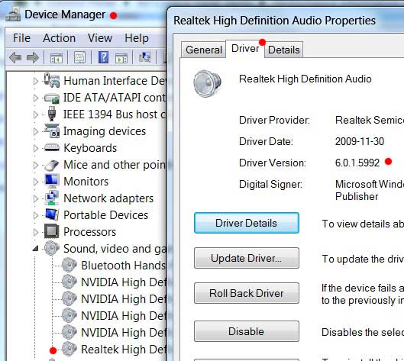Click the Update Driver... button
Screen dimensions: 404x361
click(247, 258)
